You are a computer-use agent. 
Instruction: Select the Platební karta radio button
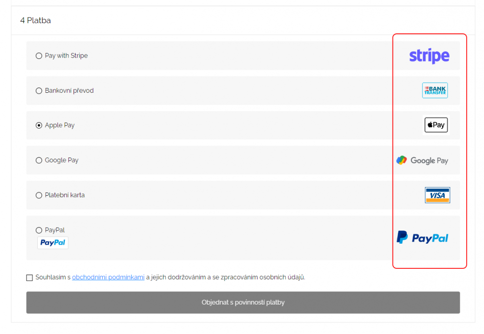[x=39, y=195]
